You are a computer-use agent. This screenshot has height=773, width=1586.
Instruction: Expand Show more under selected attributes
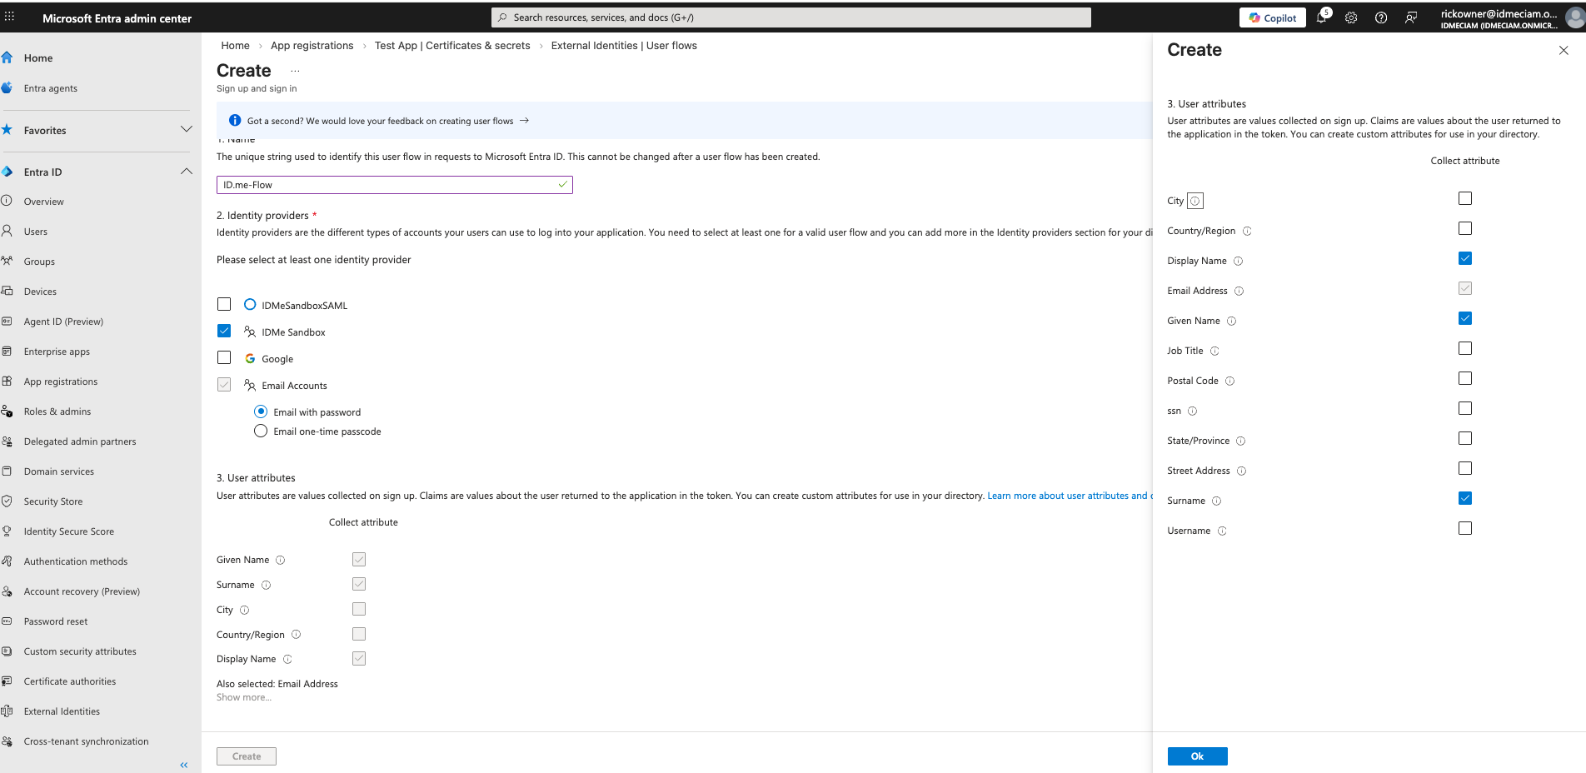pyautogui.click(x=243, y=697)
